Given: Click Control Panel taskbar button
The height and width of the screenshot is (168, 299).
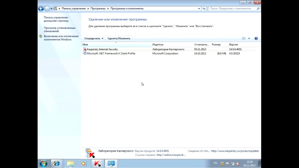Looking at the screenshot, I should click(111, 164).
